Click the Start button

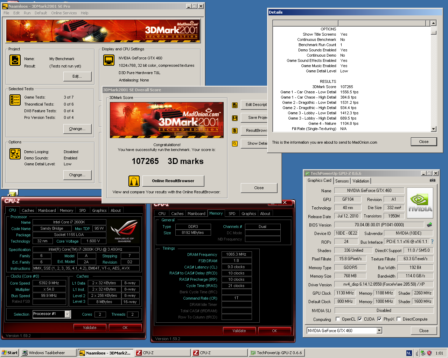pos(10,353)
